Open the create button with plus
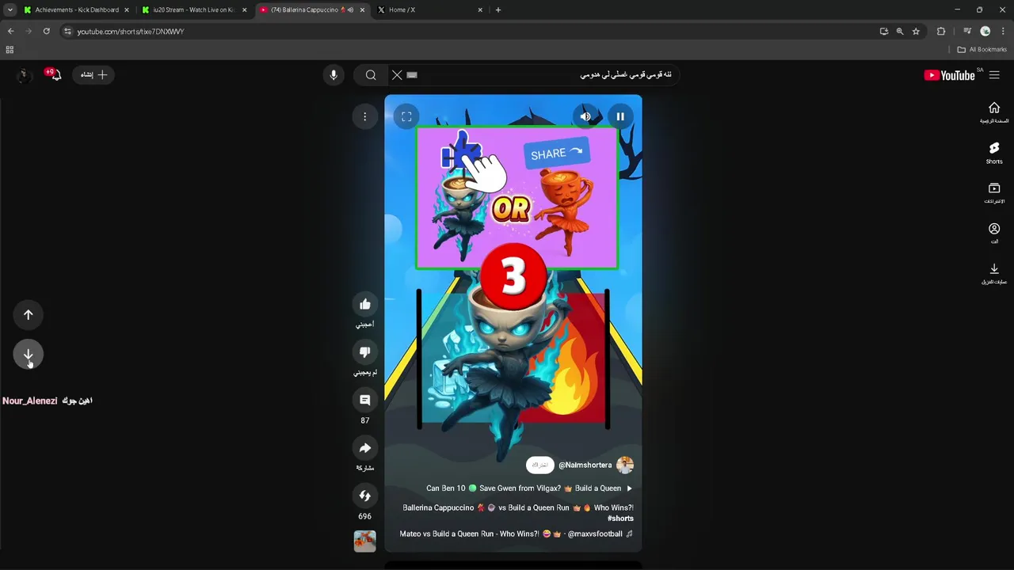Image resolution: width=1014 pixels, height=570 pixels. tap(93, 74)
